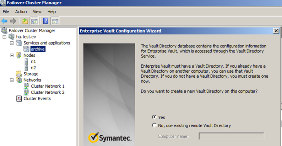The image size is (282, 146).
Task: Select the Services and applications label
Action: [x=47, y=43]
